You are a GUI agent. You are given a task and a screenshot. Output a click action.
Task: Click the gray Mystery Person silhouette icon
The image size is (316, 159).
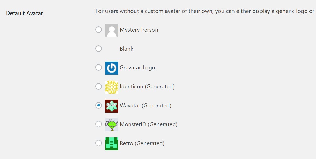tap(112, 30)
